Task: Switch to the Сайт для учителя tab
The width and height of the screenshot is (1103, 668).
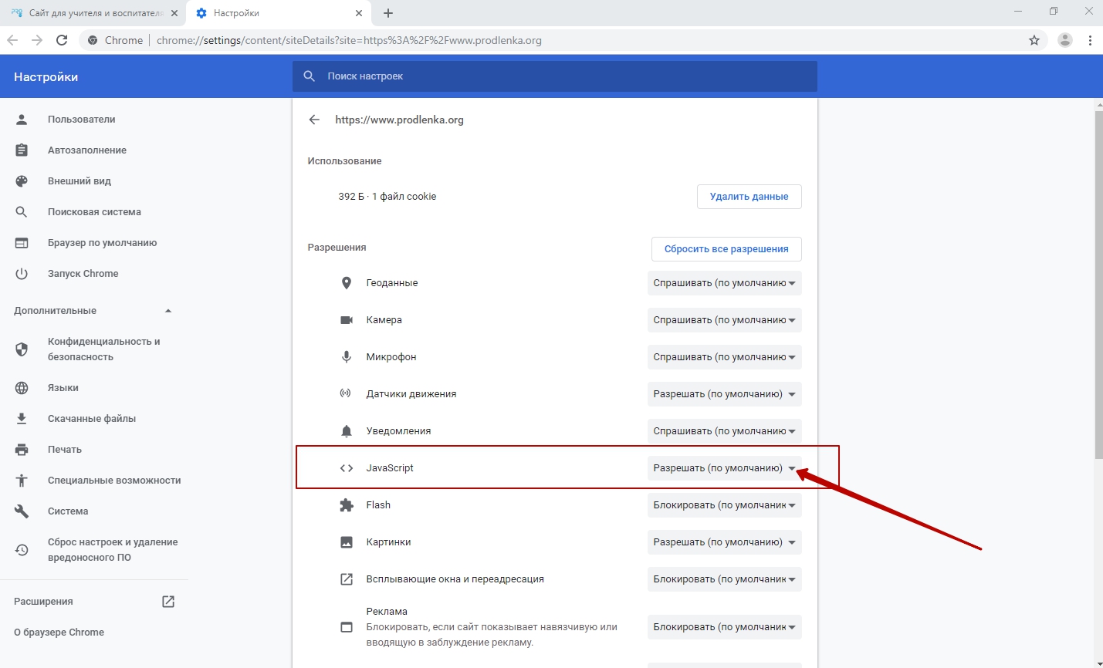Action: point(93,13)
